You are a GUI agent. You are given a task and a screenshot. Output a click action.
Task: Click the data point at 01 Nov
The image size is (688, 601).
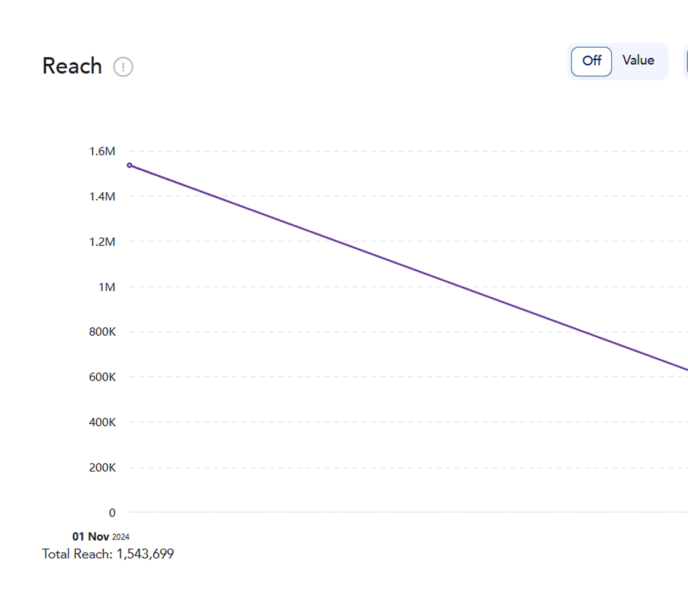130,165
